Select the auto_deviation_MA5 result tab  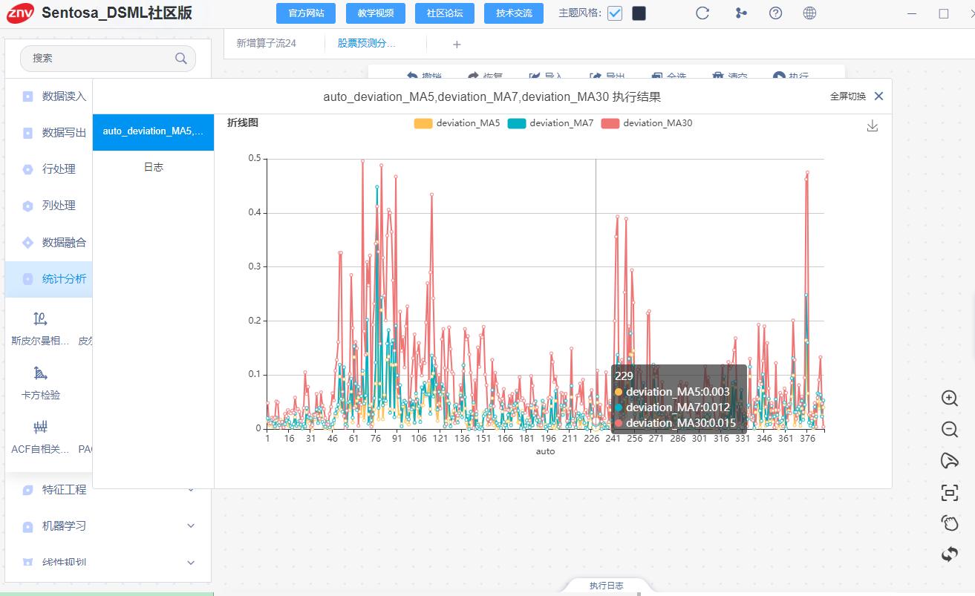click(153, 131)
